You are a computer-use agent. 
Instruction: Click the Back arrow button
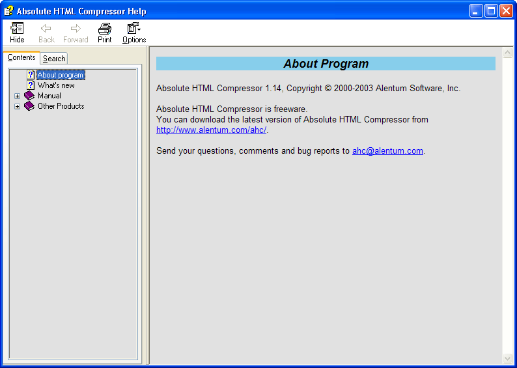[46, 33]
